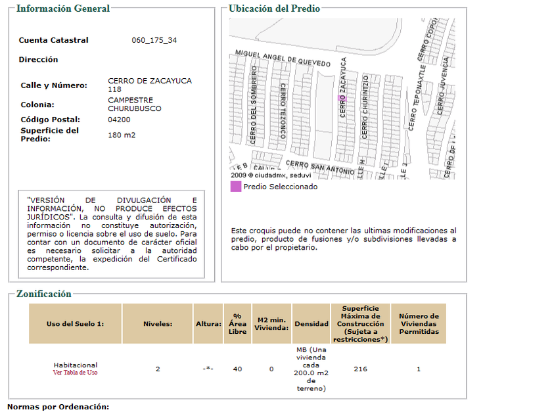Select the colonia value CAMPESTRE CHURUBUSCO
552x414 pixels.
tap(135, 104)
